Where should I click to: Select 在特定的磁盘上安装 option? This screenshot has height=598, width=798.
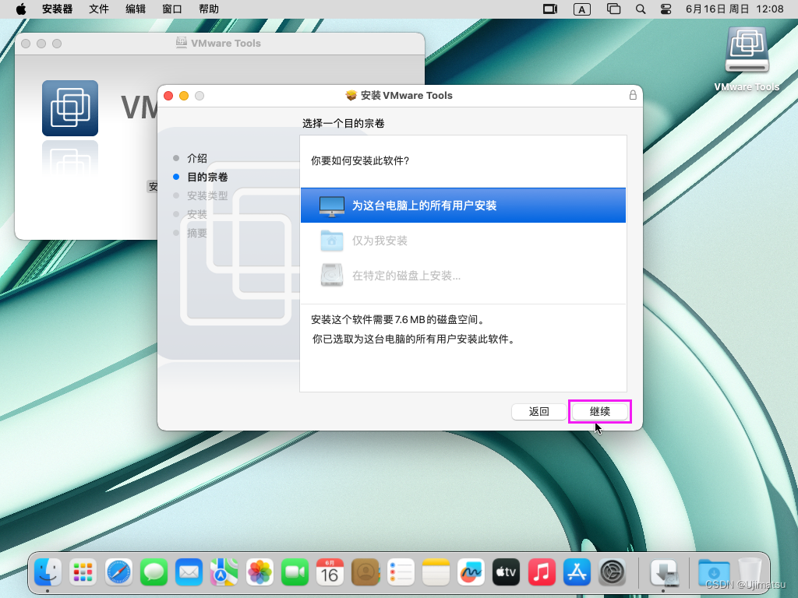click(463, 276)
